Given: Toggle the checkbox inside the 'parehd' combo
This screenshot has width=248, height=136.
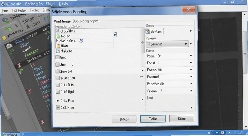Looking at the screenshot, I should pos(148,44).
